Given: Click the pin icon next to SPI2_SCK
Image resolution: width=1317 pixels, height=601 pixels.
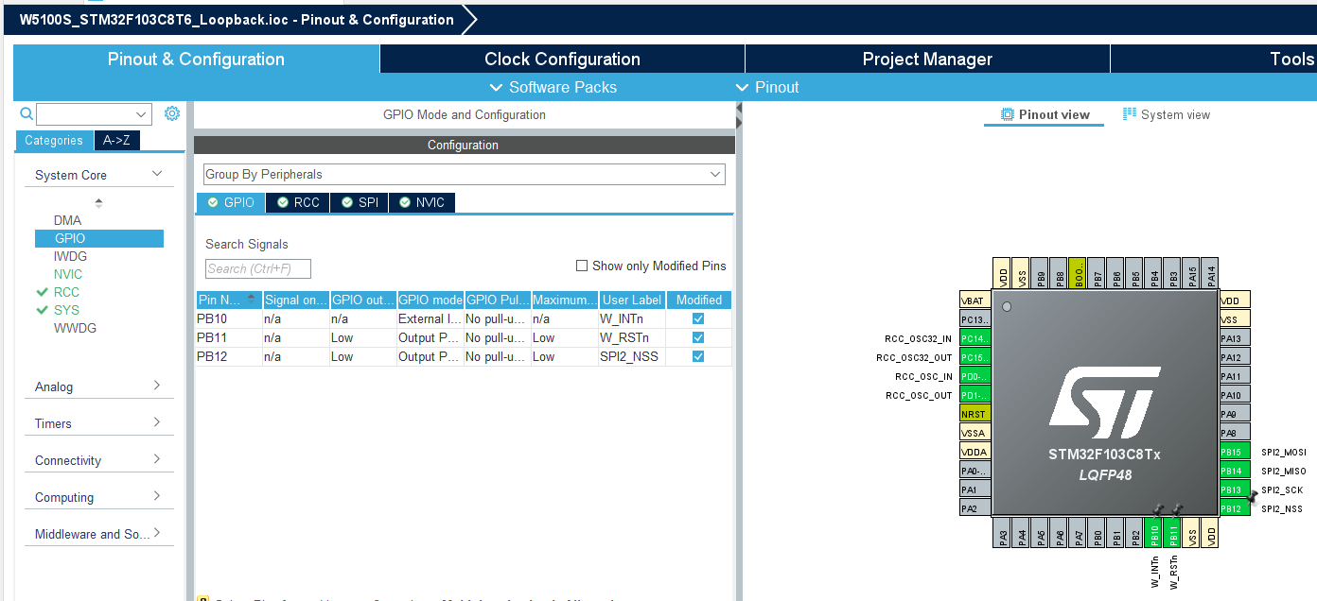Looking at the screenshot, I should click(x=1253, y=495).
